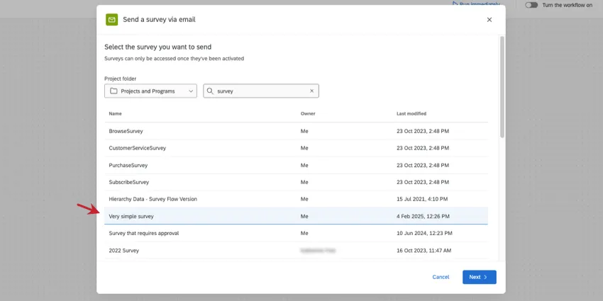Sort by the Owner column header
The height and width of the screenshot is (301, 603).
(308, 113)
